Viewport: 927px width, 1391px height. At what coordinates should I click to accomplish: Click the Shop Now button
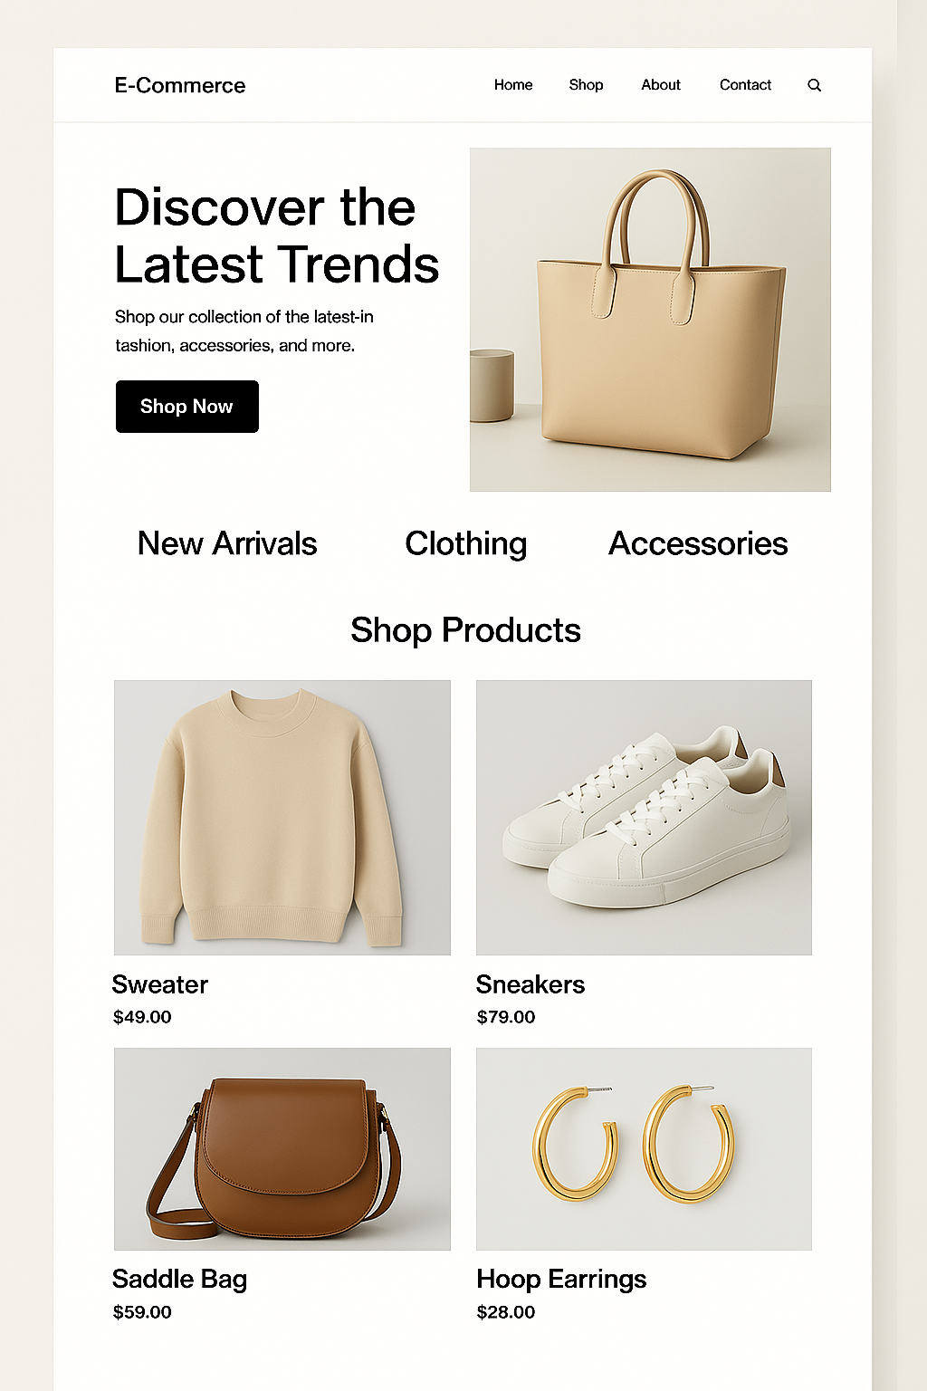[x=187, y=407]
